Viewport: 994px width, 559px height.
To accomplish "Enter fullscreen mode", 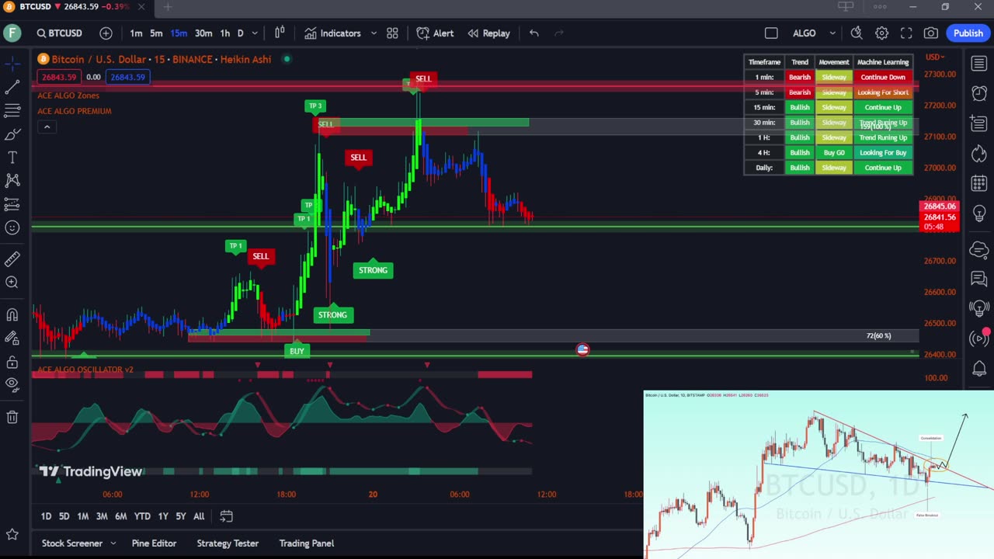I will [906, 33].
